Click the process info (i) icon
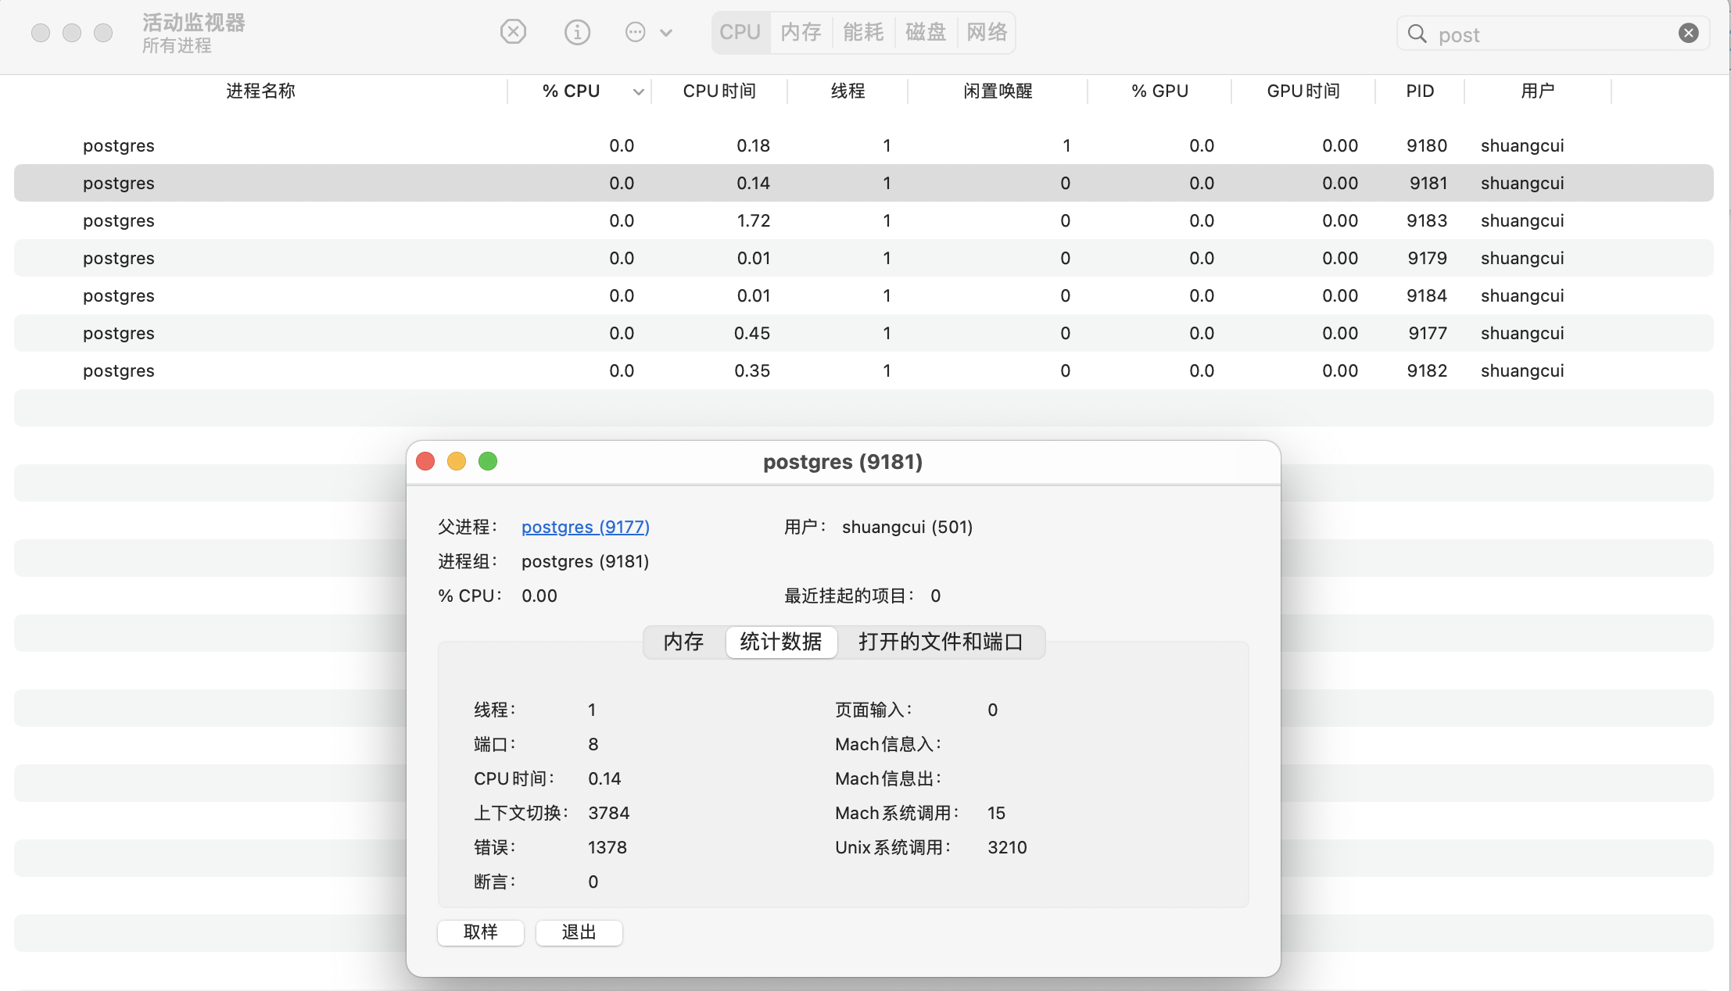The image size is (1731, 991). coord(577,32)
